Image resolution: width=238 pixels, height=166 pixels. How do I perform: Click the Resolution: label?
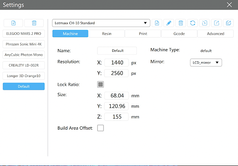click(x=69, y=62)
